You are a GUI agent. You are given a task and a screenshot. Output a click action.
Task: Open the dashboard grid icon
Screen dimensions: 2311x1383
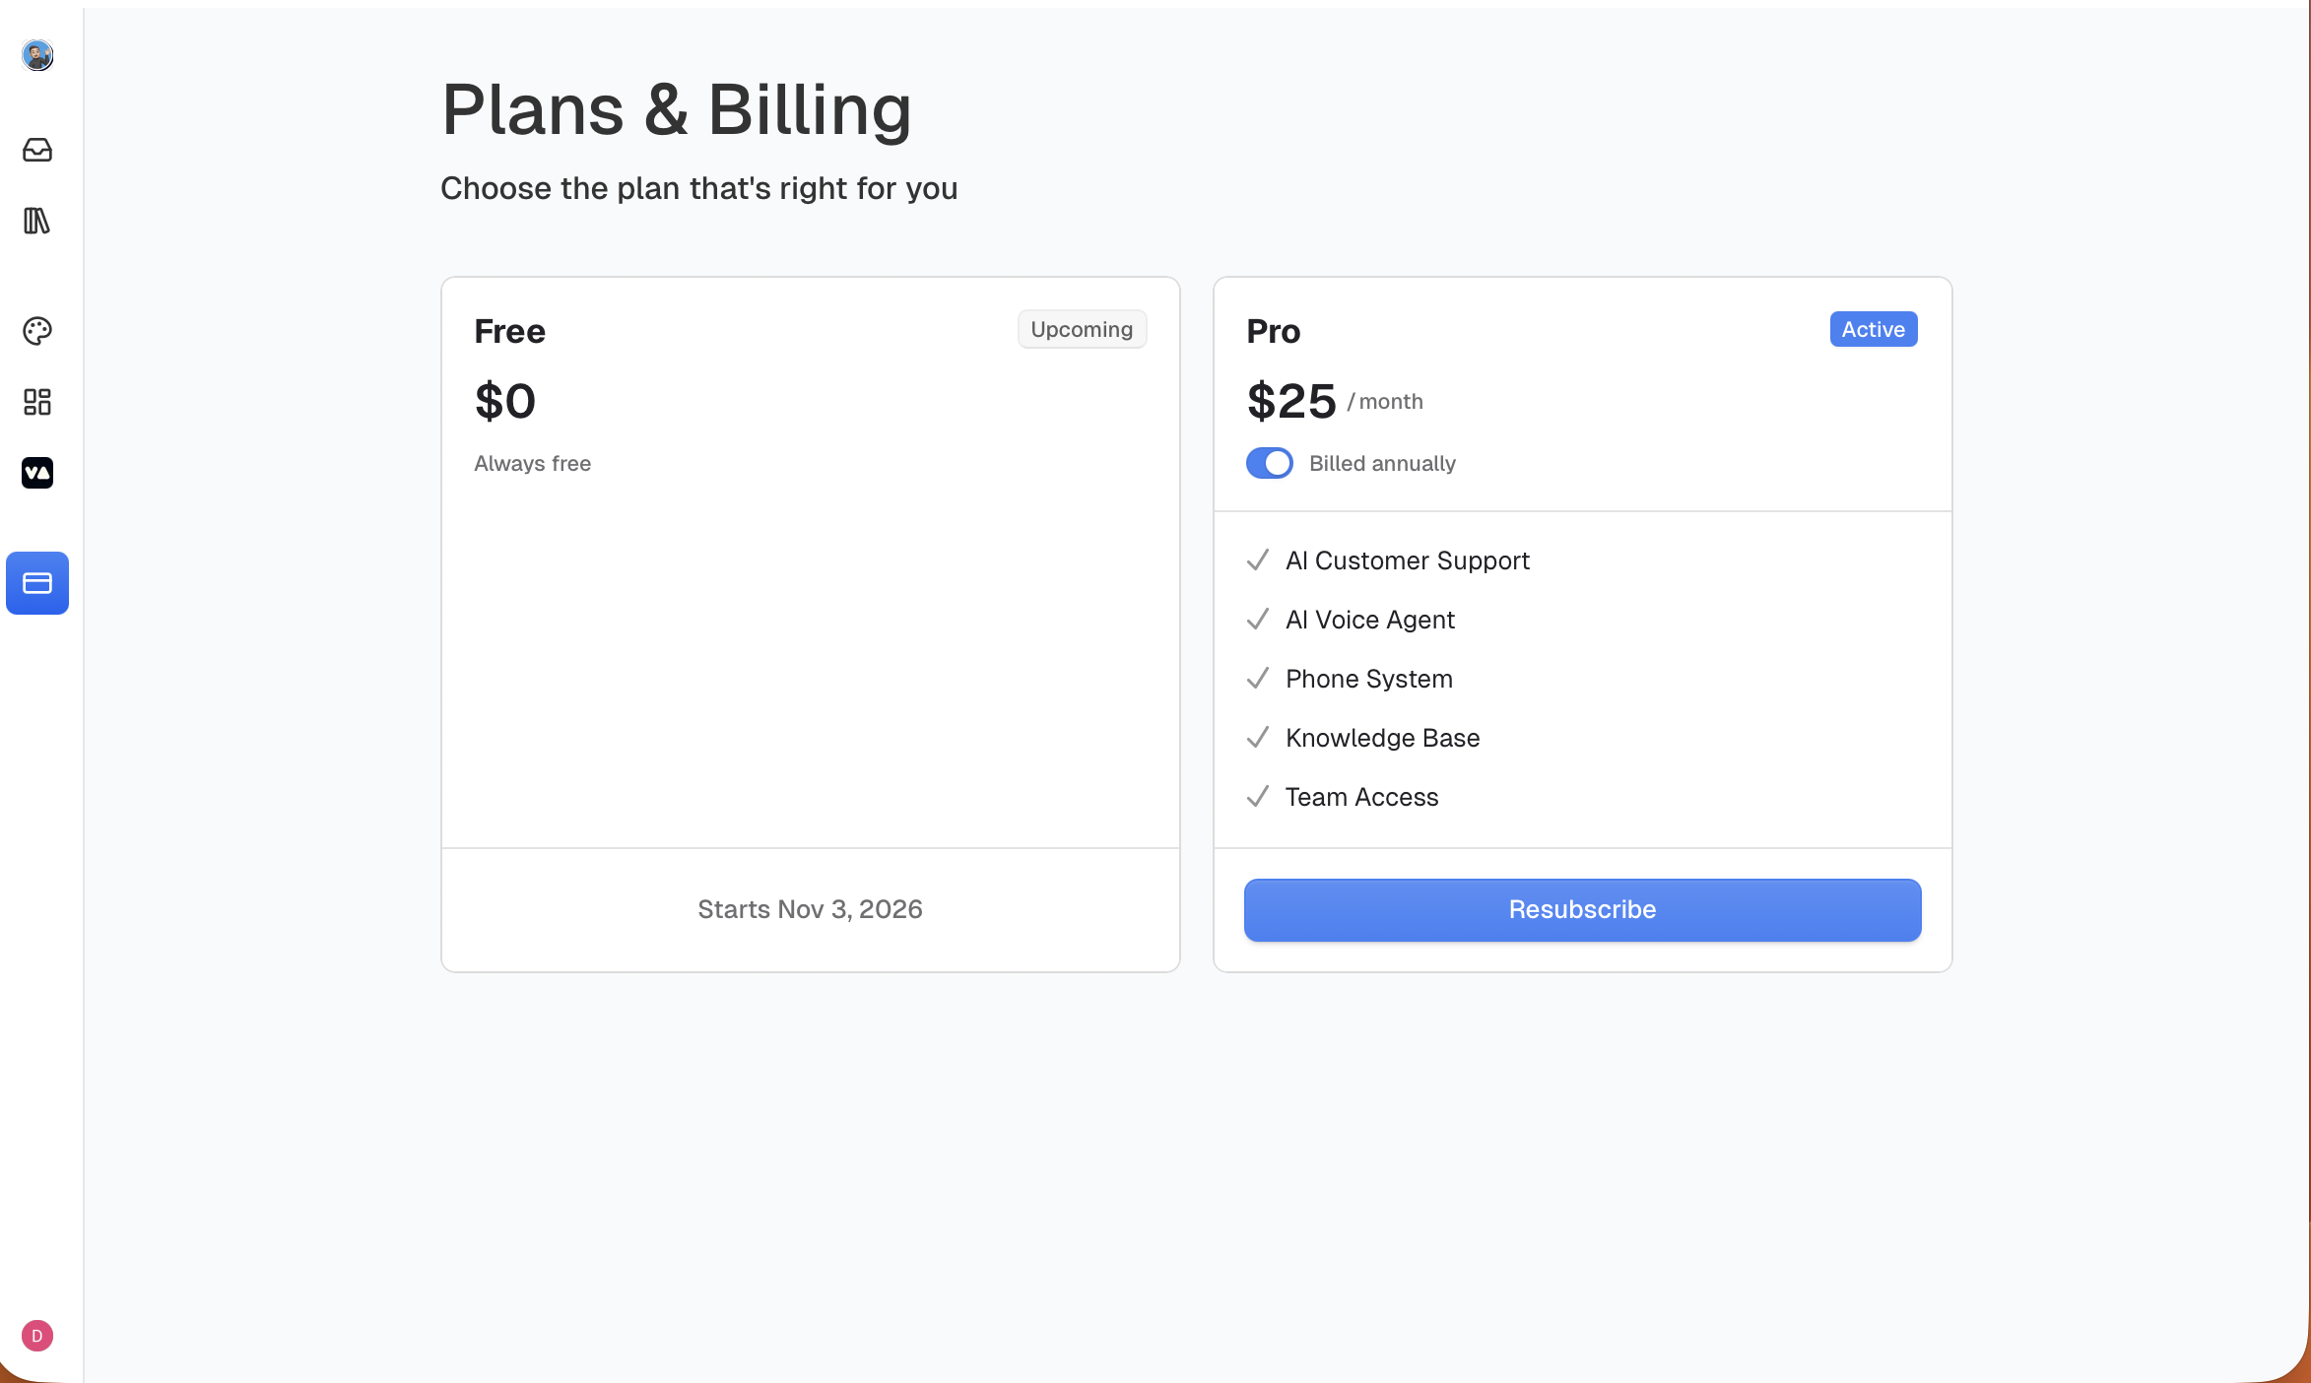(x=37, y=402)
